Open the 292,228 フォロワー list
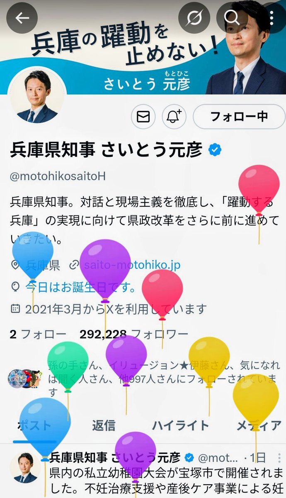Image resolution: width=286 pixels, height=498 pixels. 134,333
